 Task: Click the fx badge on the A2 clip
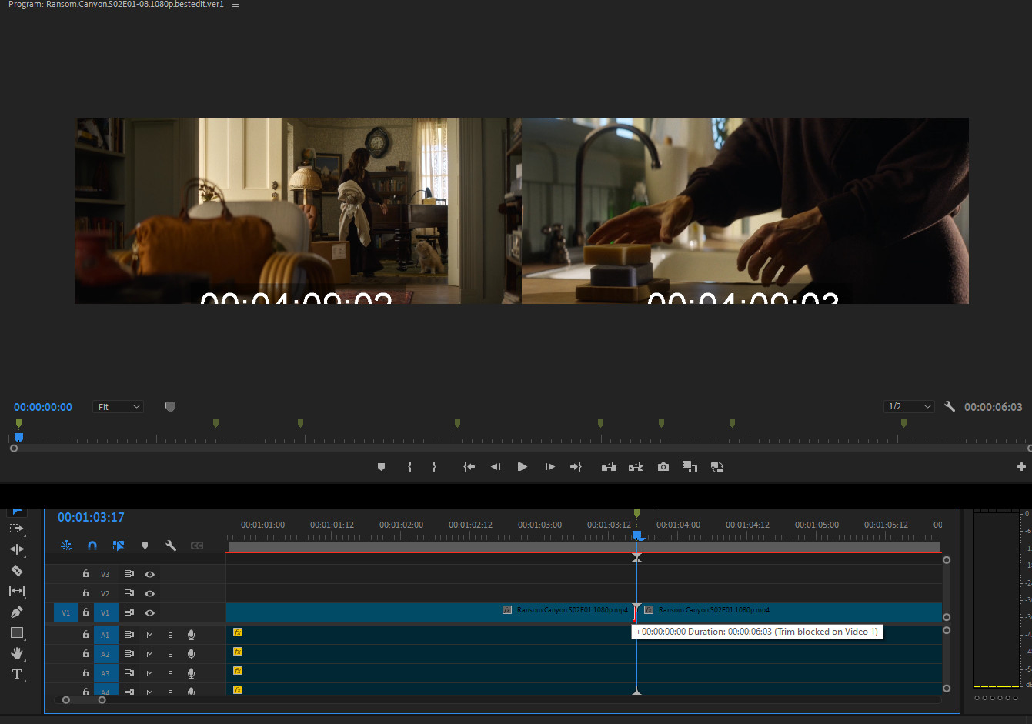[238, 652]
